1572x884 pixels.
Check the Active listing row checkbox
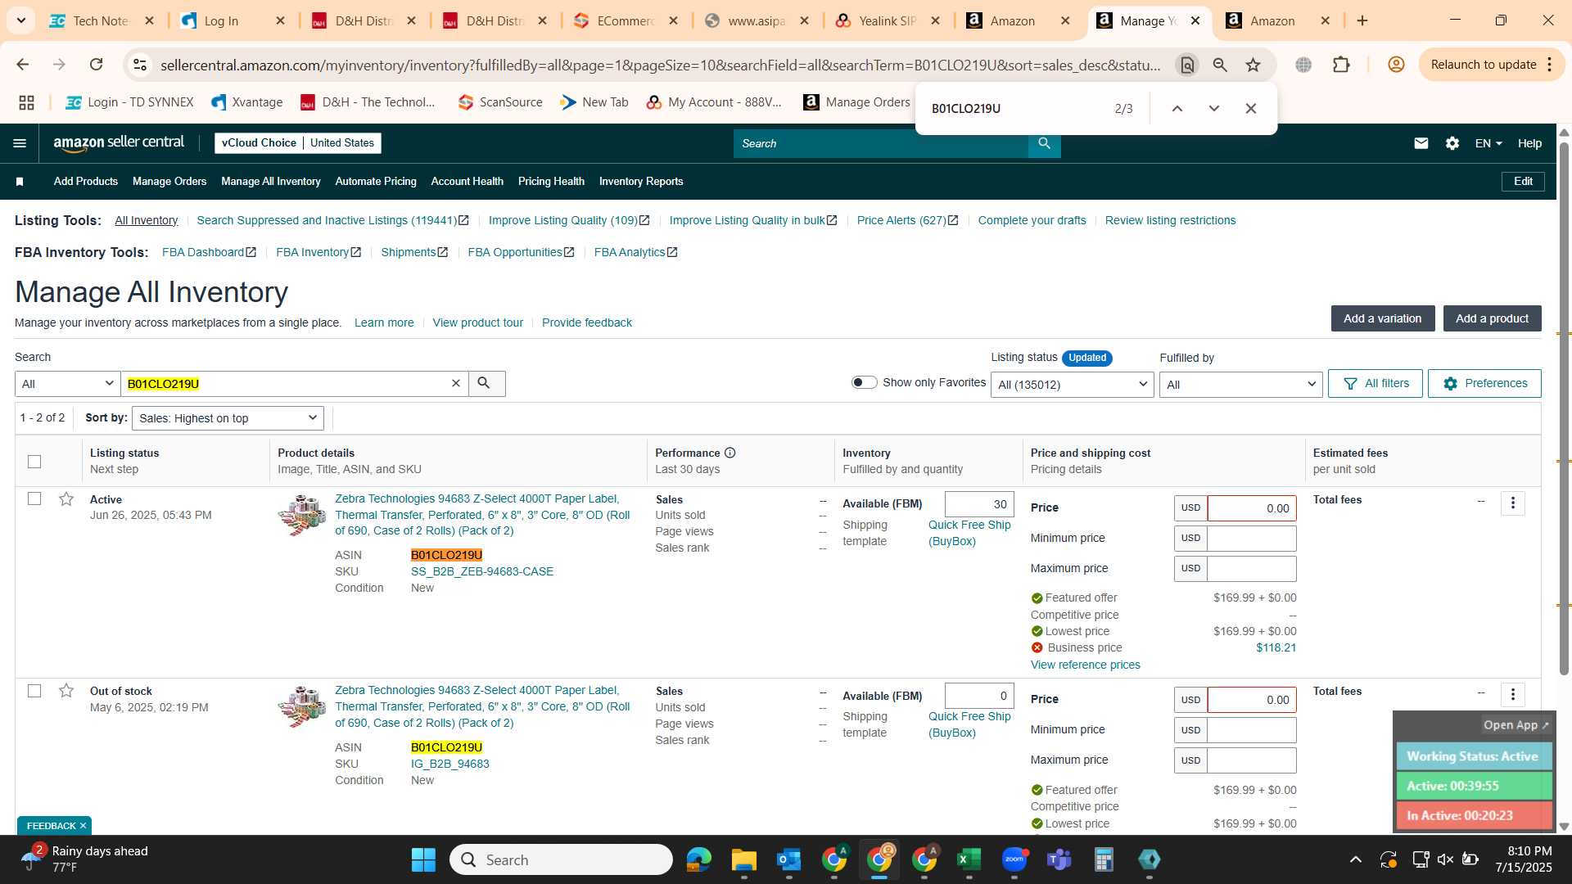pyautogui.click(x=34, y=498)
